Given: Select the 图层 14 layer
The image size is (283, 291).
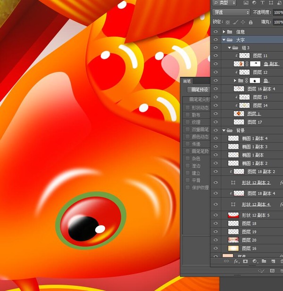Looking at the screenshot, I should (252, 105).
